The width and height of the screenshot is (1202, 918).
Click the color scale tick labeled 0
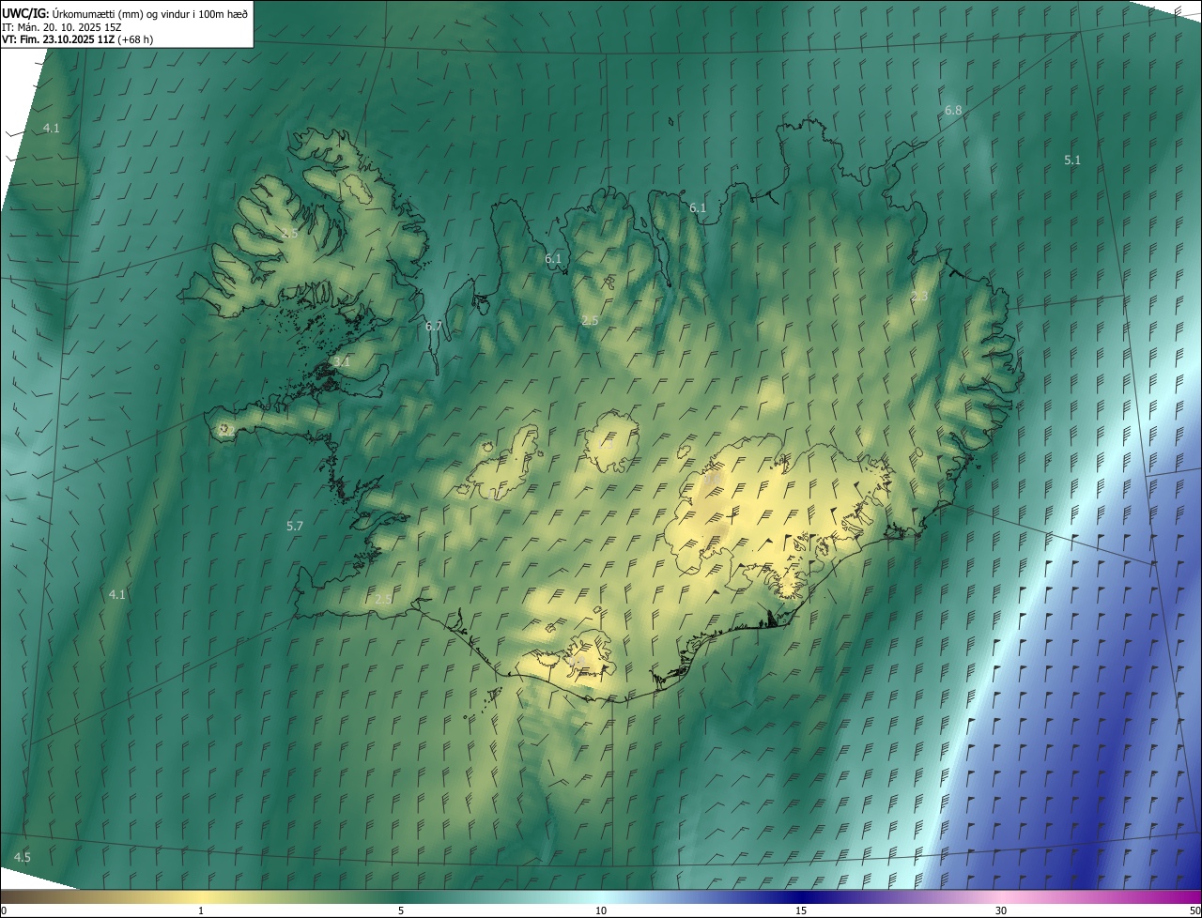pyautogui.click(x=4, y=910)
